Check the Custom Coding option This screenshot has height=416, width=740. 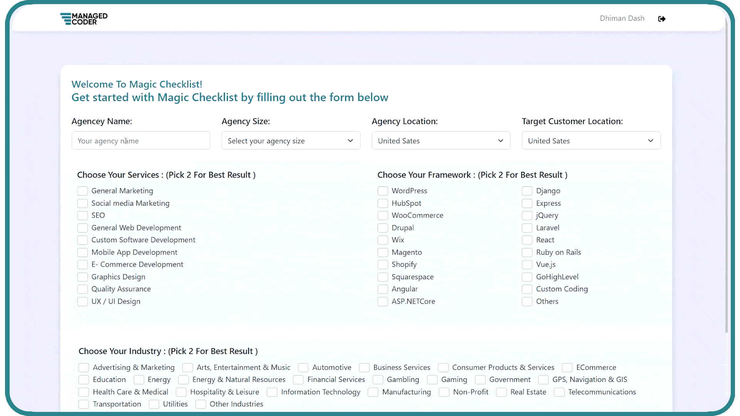pyautogui.click(x=527, y=289)
